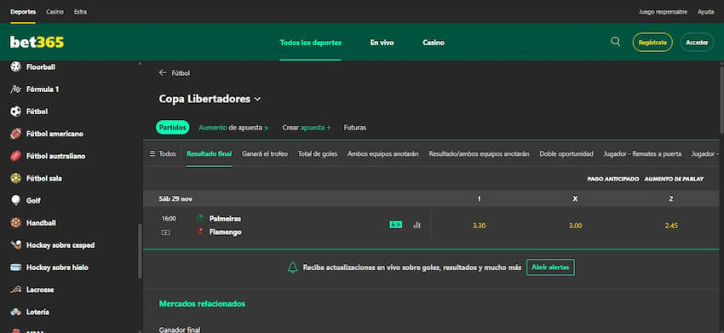
Task: Click AUMENTO DE PARLAY label
Action: click(674, 179)
